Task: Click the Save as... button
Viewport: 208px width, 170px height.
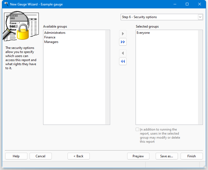Action: point(167,156)
